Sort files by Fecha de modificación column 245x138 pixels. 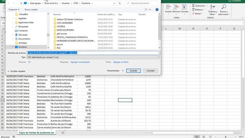[x=106, y=15]
